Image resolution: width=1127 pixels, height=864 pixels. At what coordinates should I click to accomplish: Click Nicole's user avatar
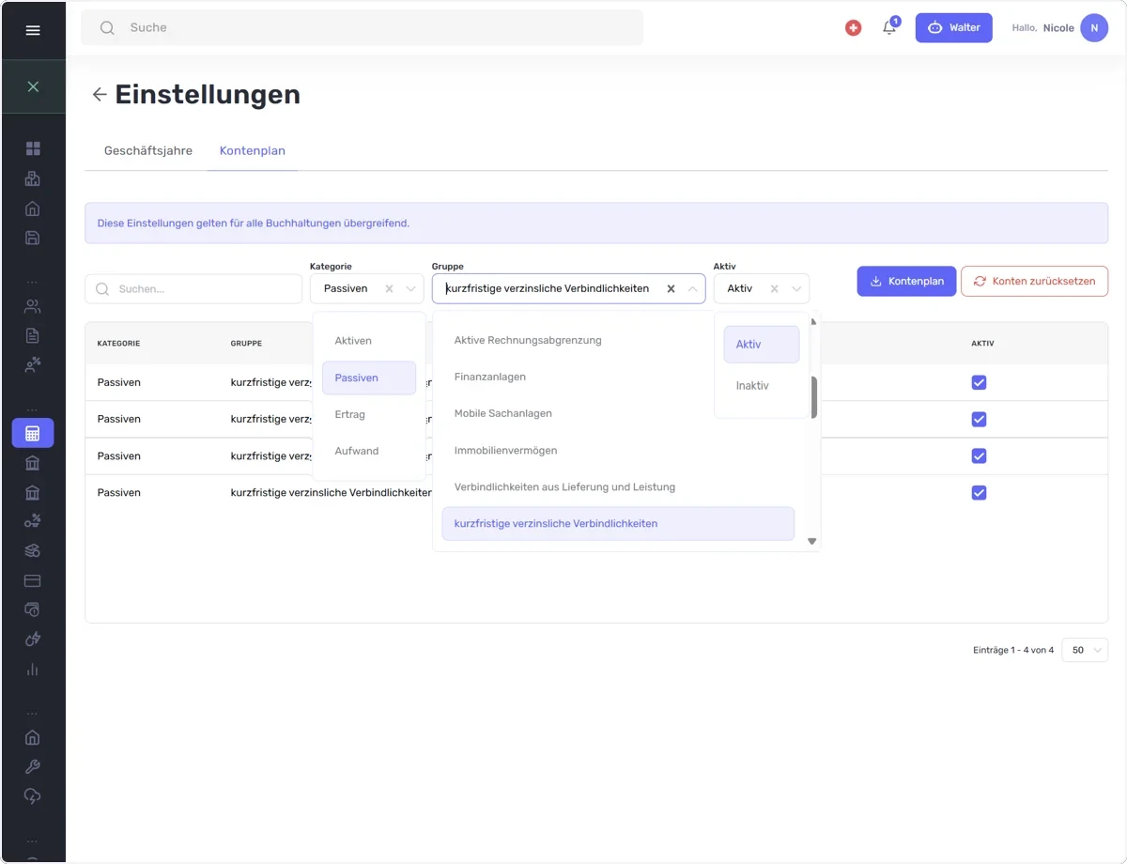[1094, 28]
